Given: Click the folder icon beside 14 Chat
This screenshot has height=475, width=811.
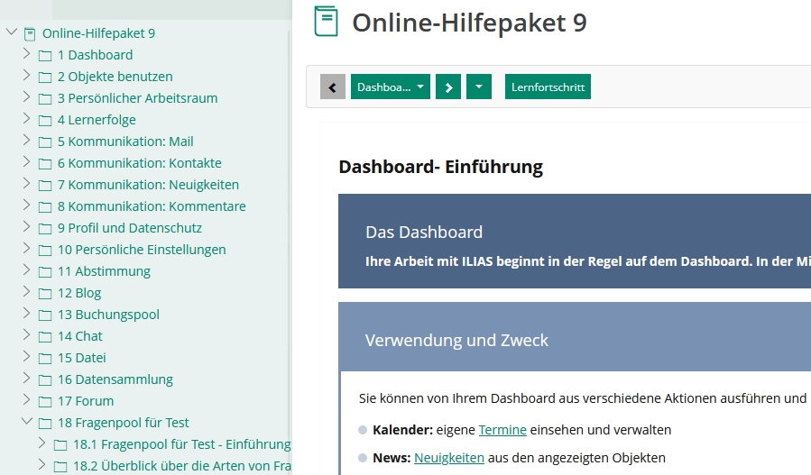Looking at the screenshot, I should 45,336.
